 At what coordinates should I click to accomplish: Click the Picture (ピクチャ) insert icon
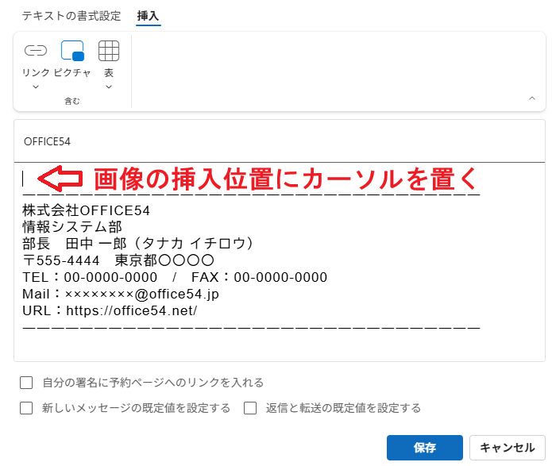[72, 50]
